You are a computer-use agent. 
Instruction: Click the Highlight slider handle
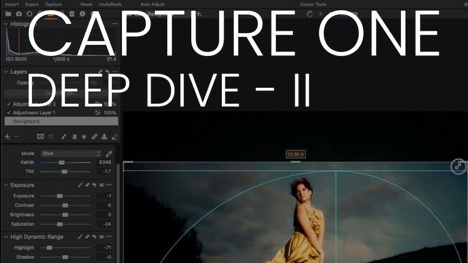49,247
